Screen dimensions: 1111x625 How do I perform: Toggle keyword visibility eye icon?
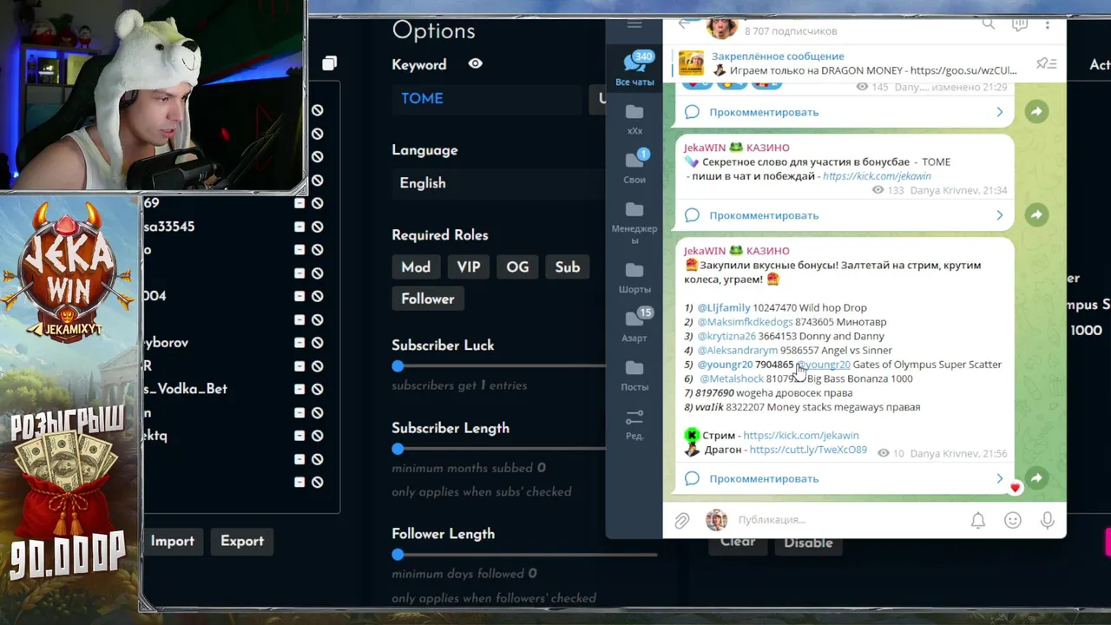tap(476, 63)
